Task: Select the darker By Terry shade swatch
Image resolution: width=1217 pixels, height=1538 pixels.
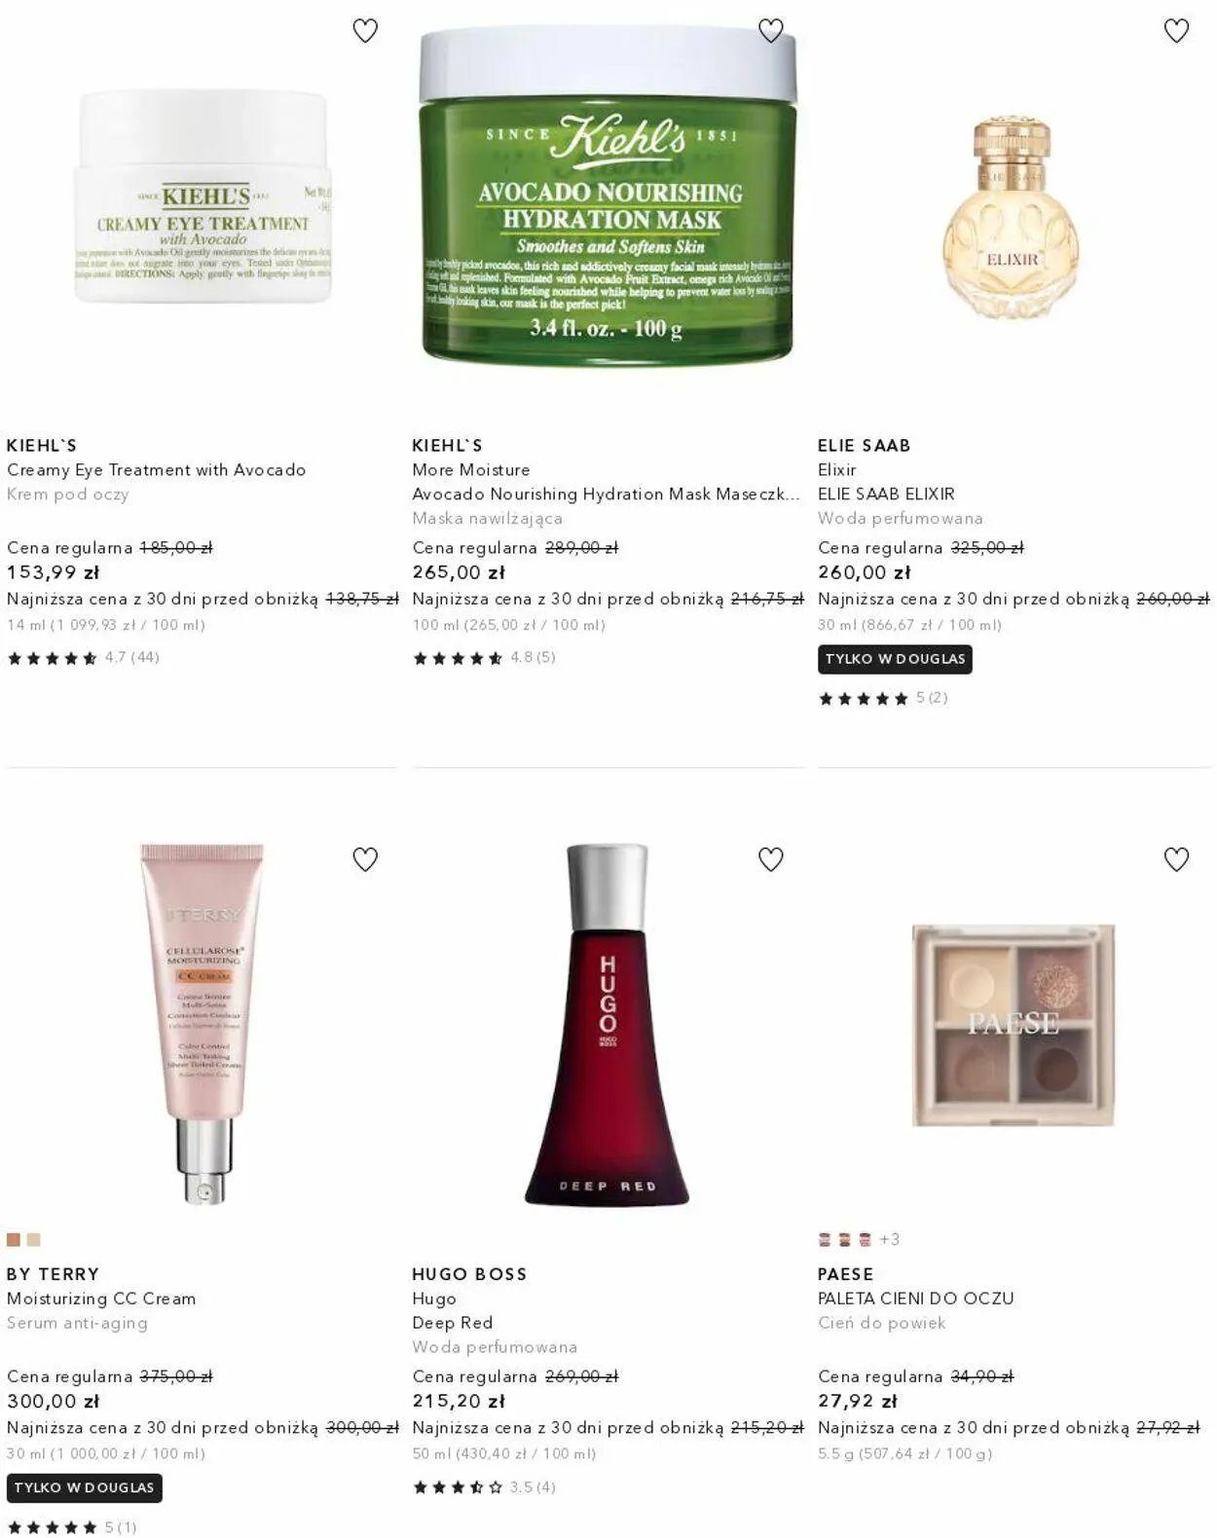Action: 14,1240
